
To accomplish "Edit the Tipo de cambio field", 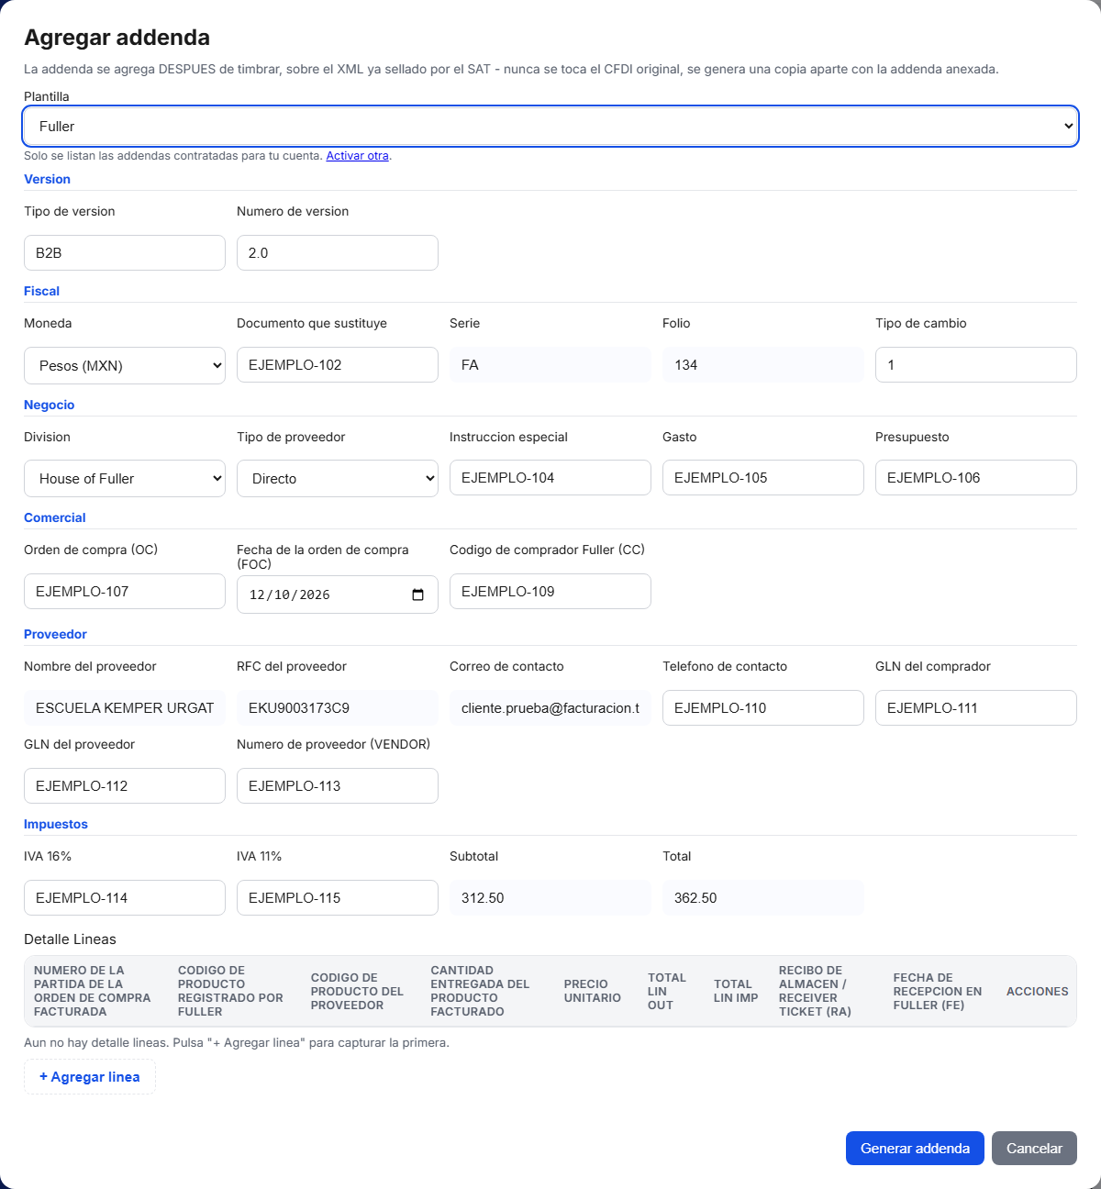I will pyautogui.click(x=976, y=365).
